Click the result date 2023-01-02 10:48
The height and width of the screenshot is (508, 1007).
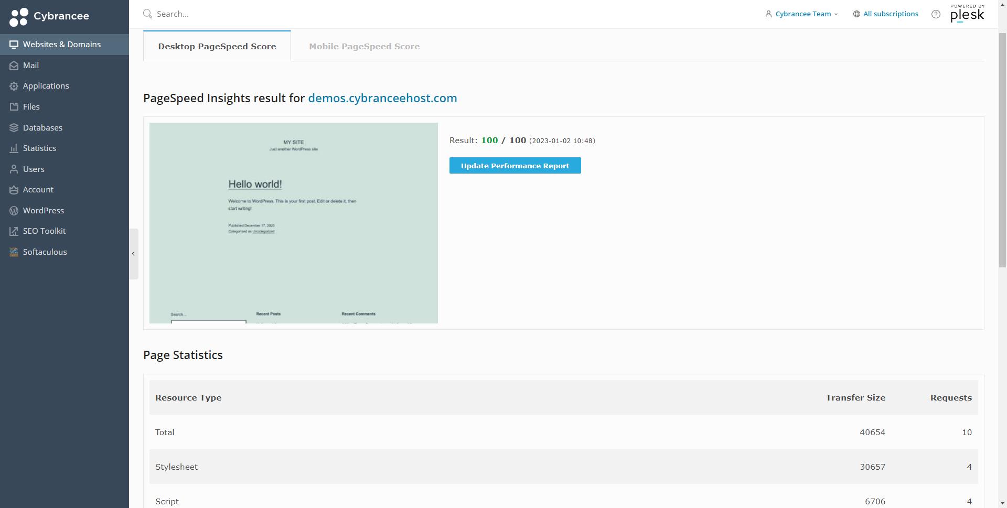click(x=562, y=141)
